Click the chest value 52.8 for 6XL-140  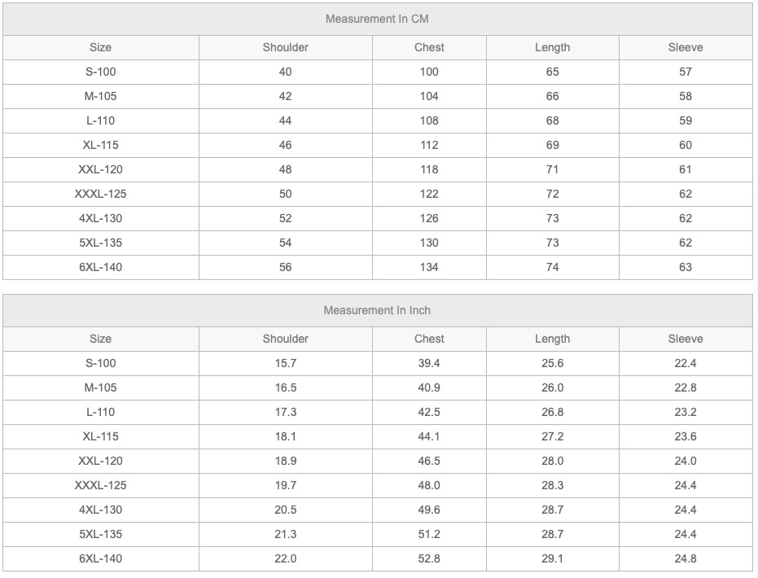pyautogui.click(x=429, y=558)
